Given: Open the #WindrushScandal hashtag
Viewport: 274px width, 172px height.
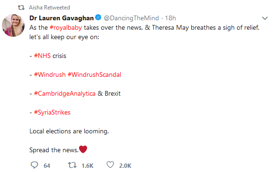Looking at the screenshot, I should click(94, 74).
